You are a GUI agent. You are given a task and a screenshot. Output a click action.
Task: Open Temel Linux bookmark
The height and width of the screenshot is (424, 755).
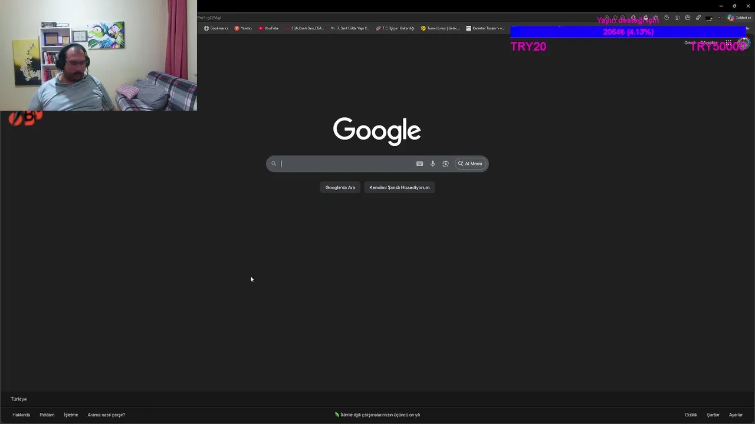coord(440,28)
